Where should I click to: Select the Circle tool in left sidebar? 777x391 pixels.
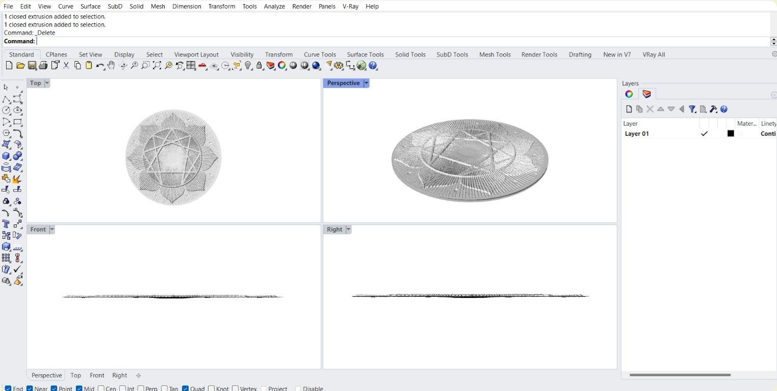coord(6,110)
